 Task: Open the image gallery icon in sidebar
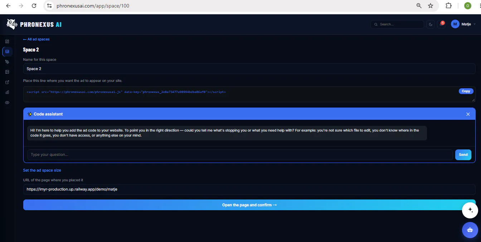7,72
